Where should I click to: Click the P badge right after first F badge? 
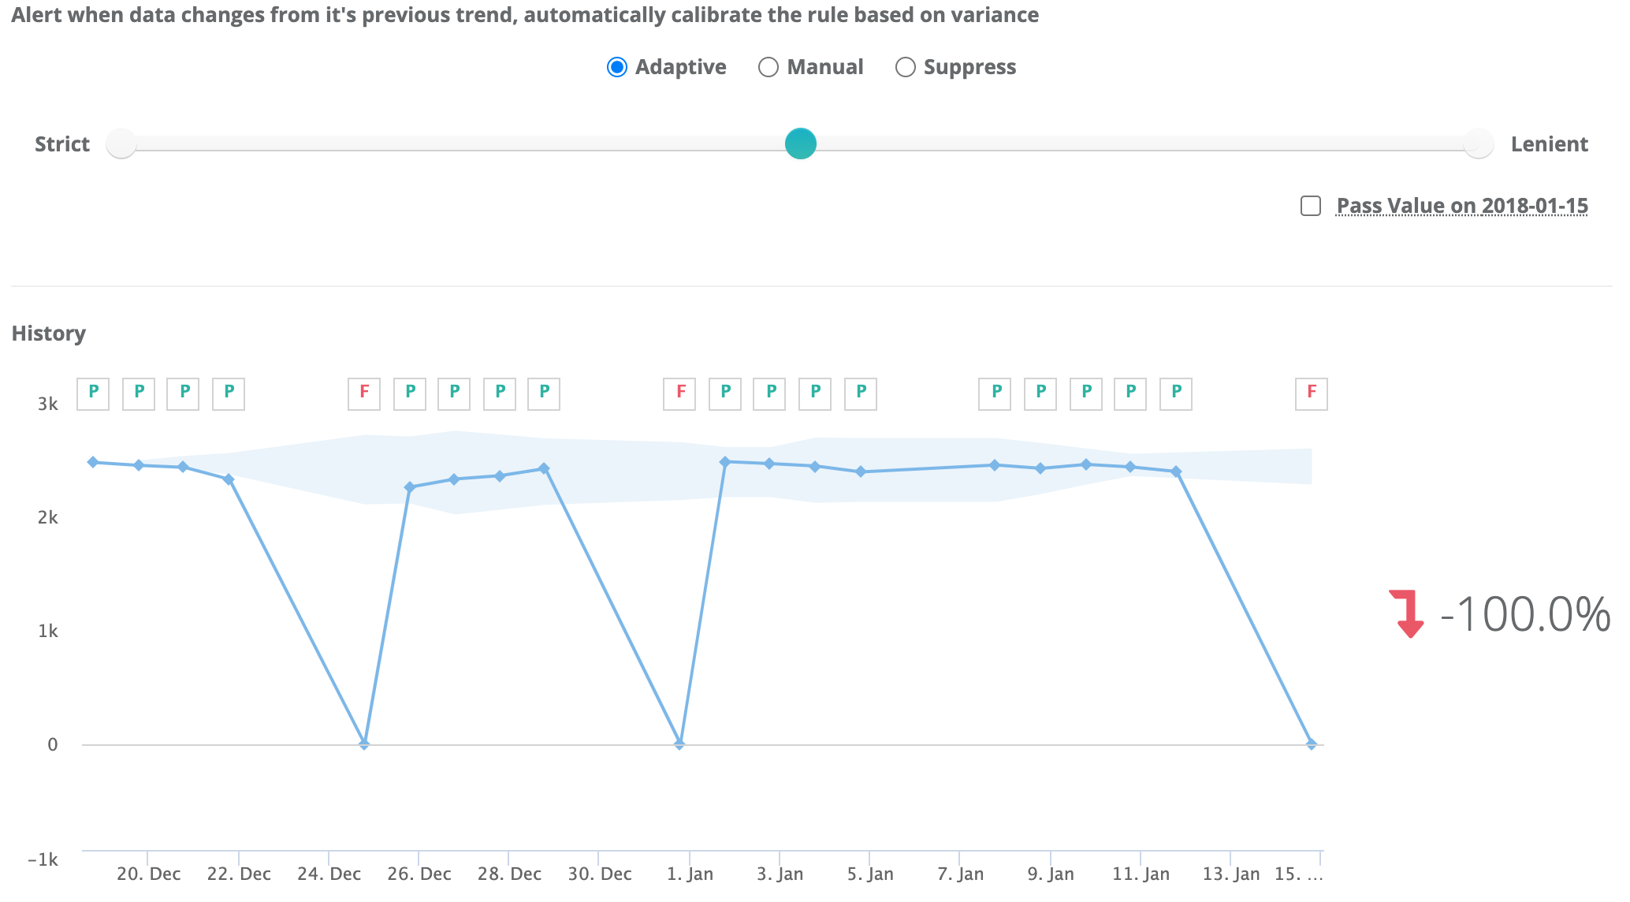(410, 393)
